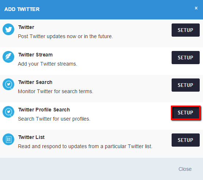
Task: Click the Close link at bottom
Action: (185, 169)
